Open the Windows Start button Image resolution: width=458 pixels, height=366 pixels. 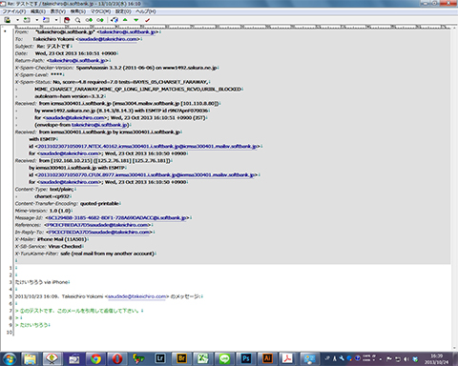click(9, 359)
